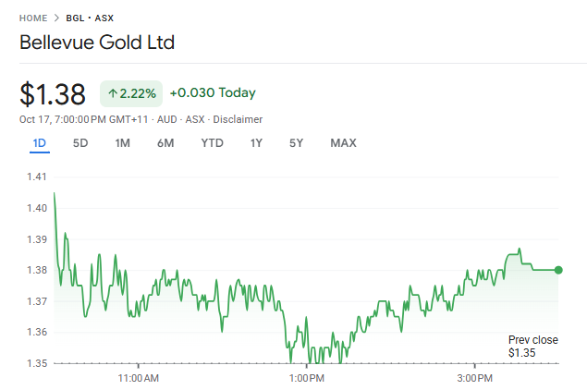Switch to the 5D chart range
The height and width of the screenshot is (390, 587).
point(81,143)
